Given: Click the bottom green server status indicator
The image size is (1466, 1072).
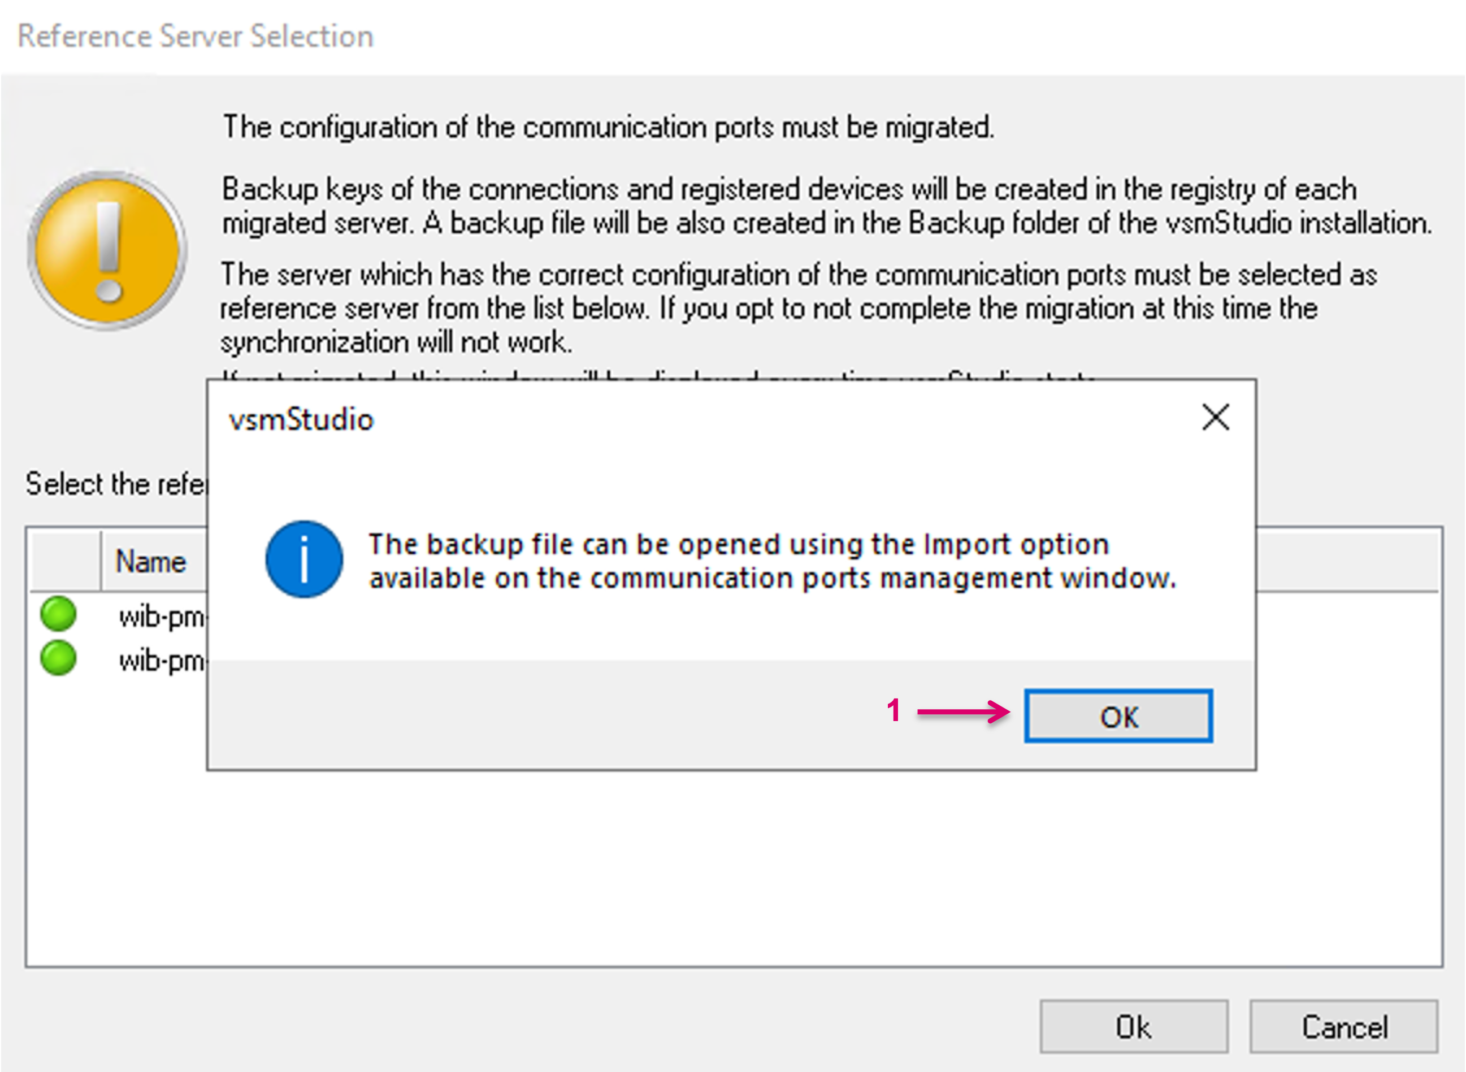Looking at the screenshot, I should click(x=58, y=658).
